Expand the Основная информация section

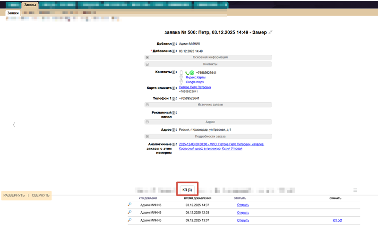(x=147, y=57)
